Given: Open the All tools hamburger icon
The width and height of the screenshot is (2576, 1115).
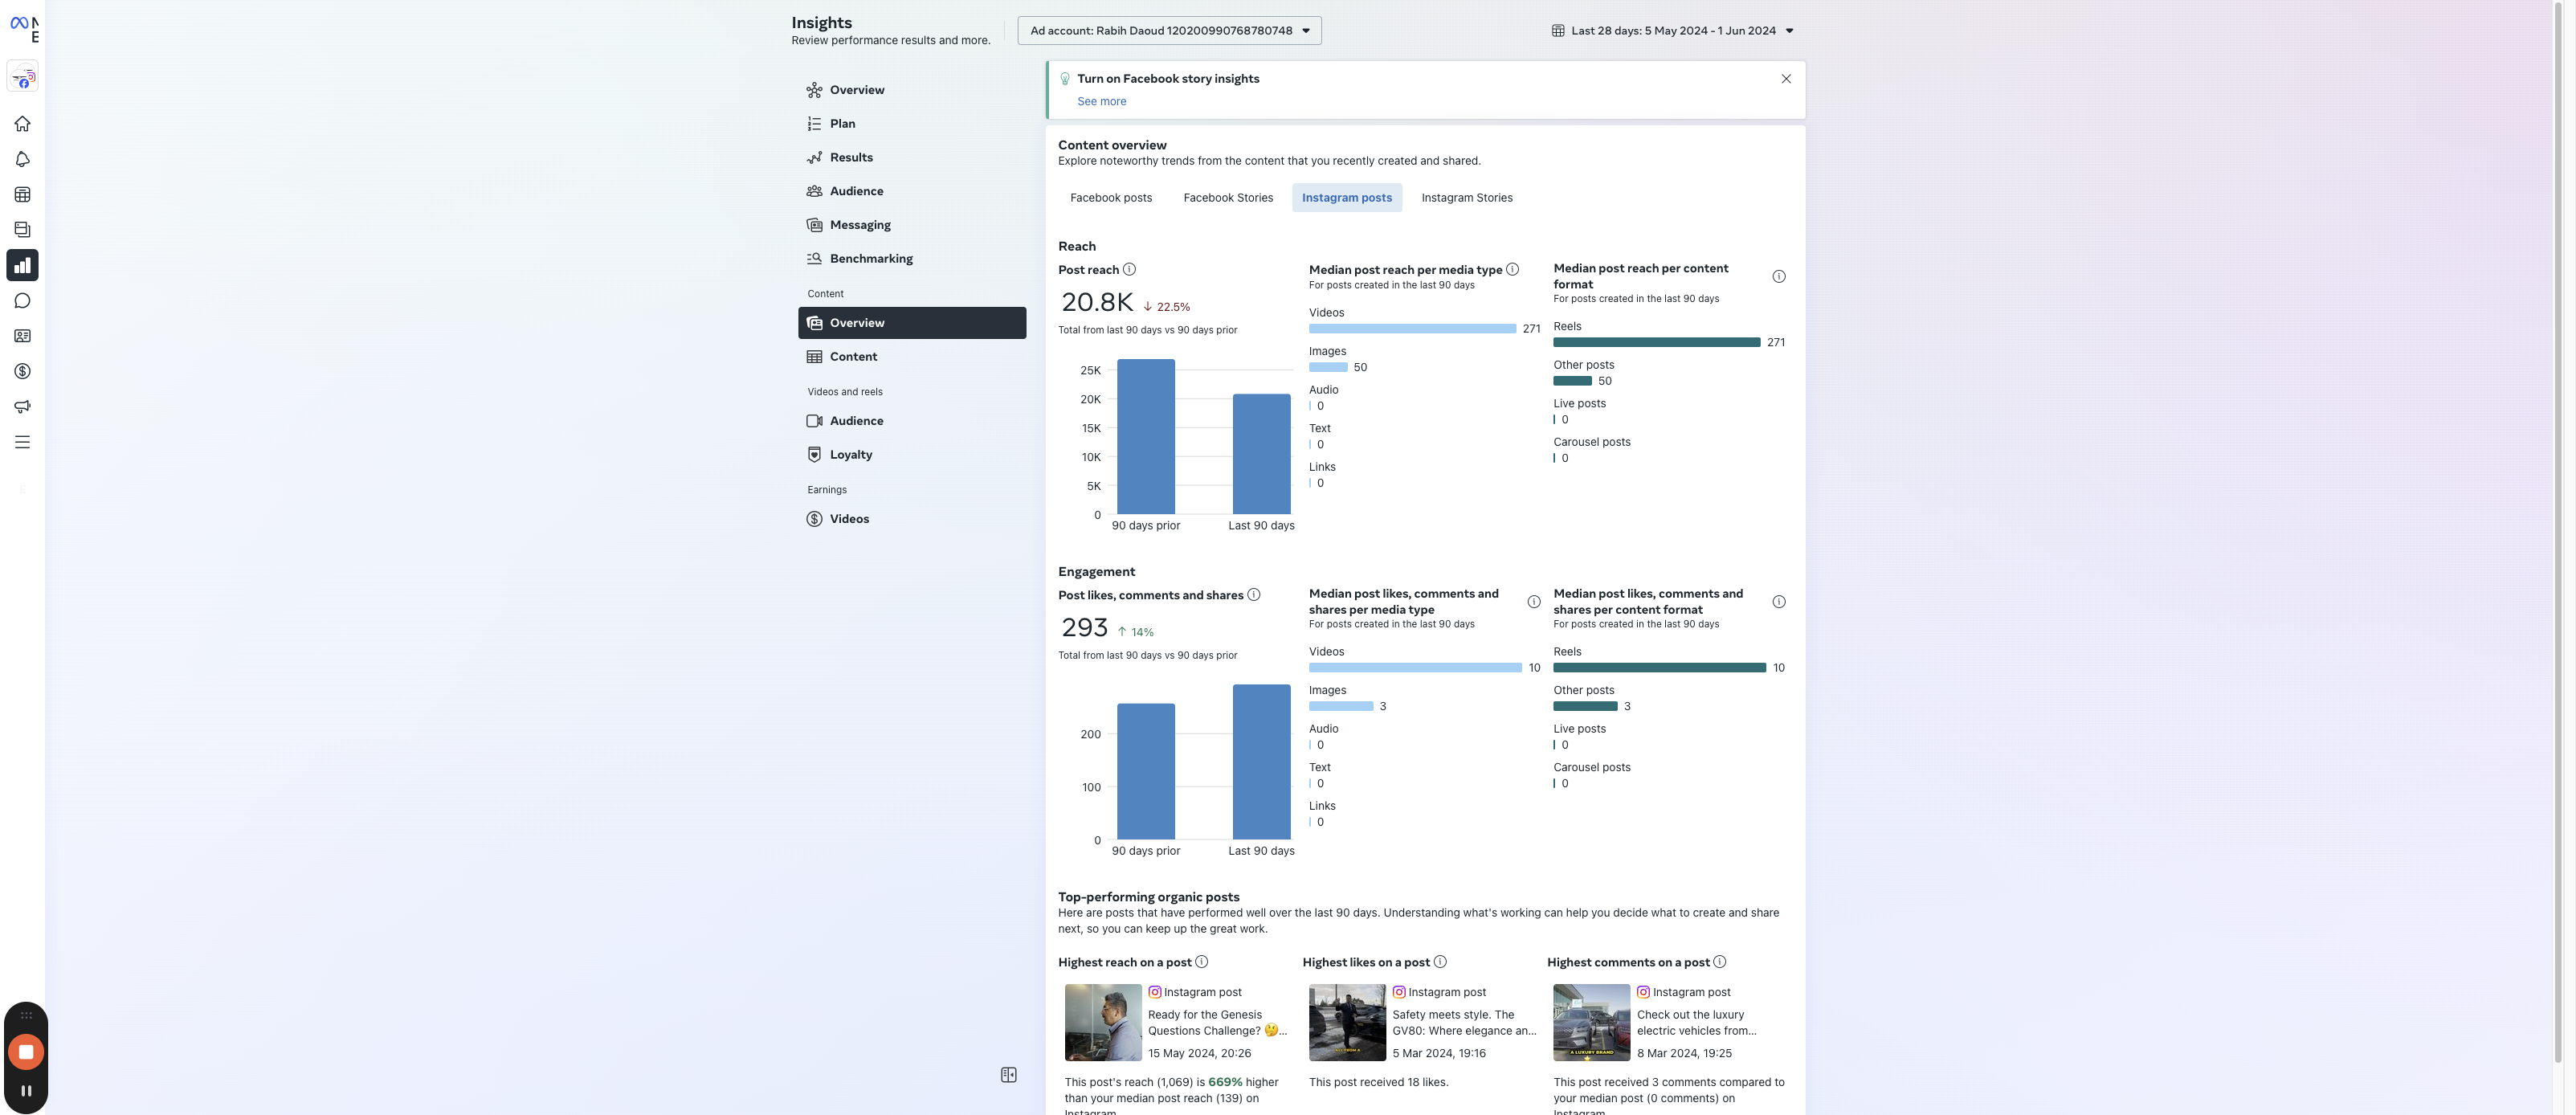Looking at the screenshot, I should (x=22, y=442).
